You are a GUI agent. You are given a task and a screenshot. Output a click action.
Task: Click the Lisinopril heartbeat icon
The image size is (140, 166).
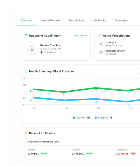101,44
